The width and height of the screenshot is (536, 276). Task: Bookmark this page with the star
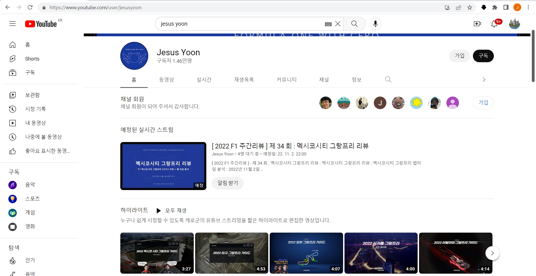point(470,8)
